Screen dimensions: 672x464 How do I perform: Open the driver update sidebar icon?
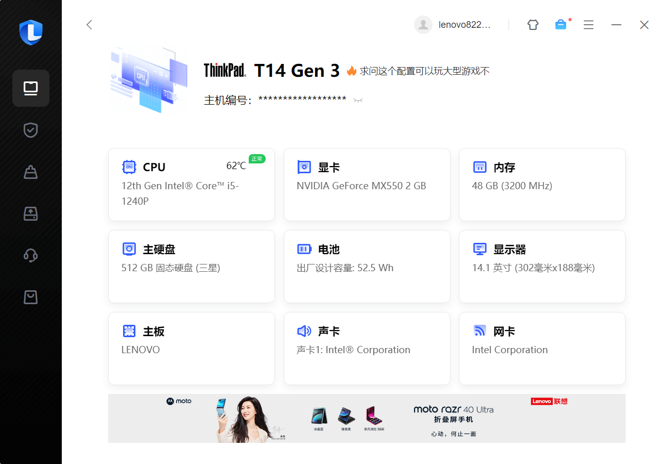pyautogui.click(x=31, y=213)
